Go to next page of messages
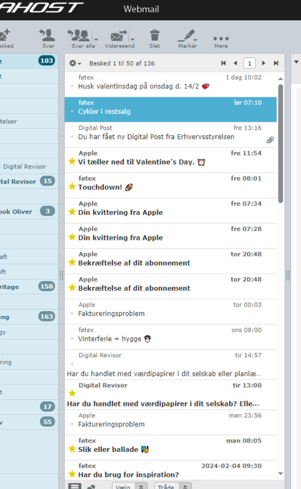 (264, 63)
